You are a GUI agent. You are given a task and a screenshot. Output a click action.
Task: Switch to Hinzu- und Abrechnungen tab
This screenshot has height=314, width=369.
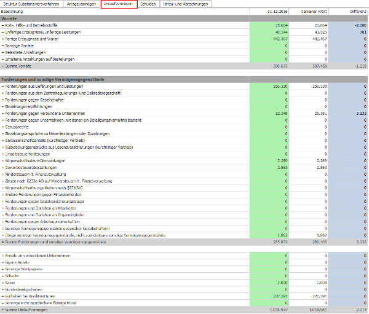coord(186,4)
